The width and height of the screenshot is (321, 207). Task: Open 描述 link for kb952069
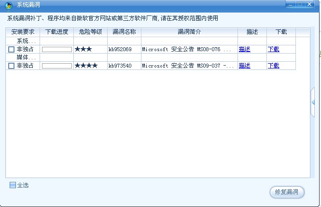coord(244,49)
